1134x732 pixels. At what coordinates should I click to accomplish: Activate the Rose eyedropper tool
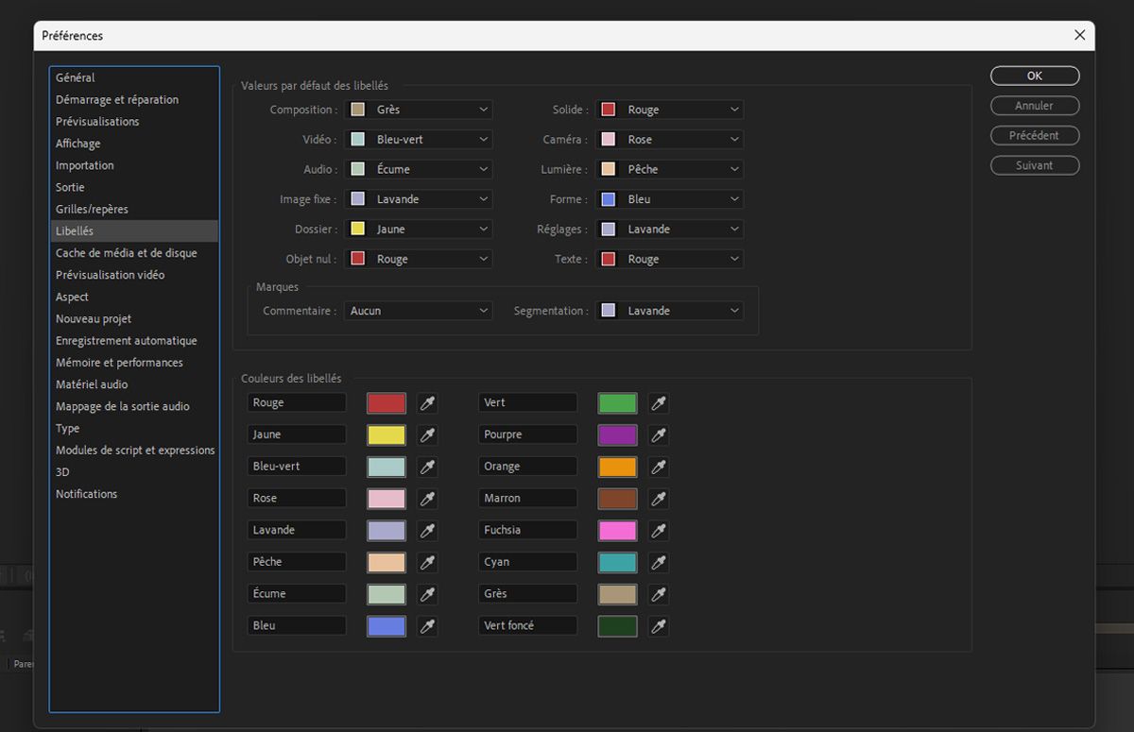click(x=427, y=499)
